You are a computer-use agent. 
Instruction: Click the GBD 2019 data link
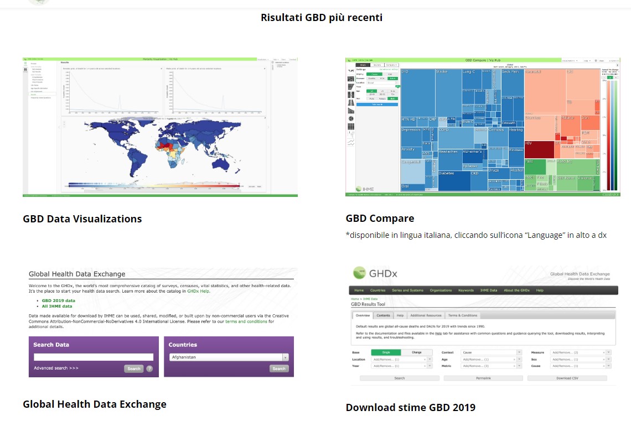coord(58,300)
